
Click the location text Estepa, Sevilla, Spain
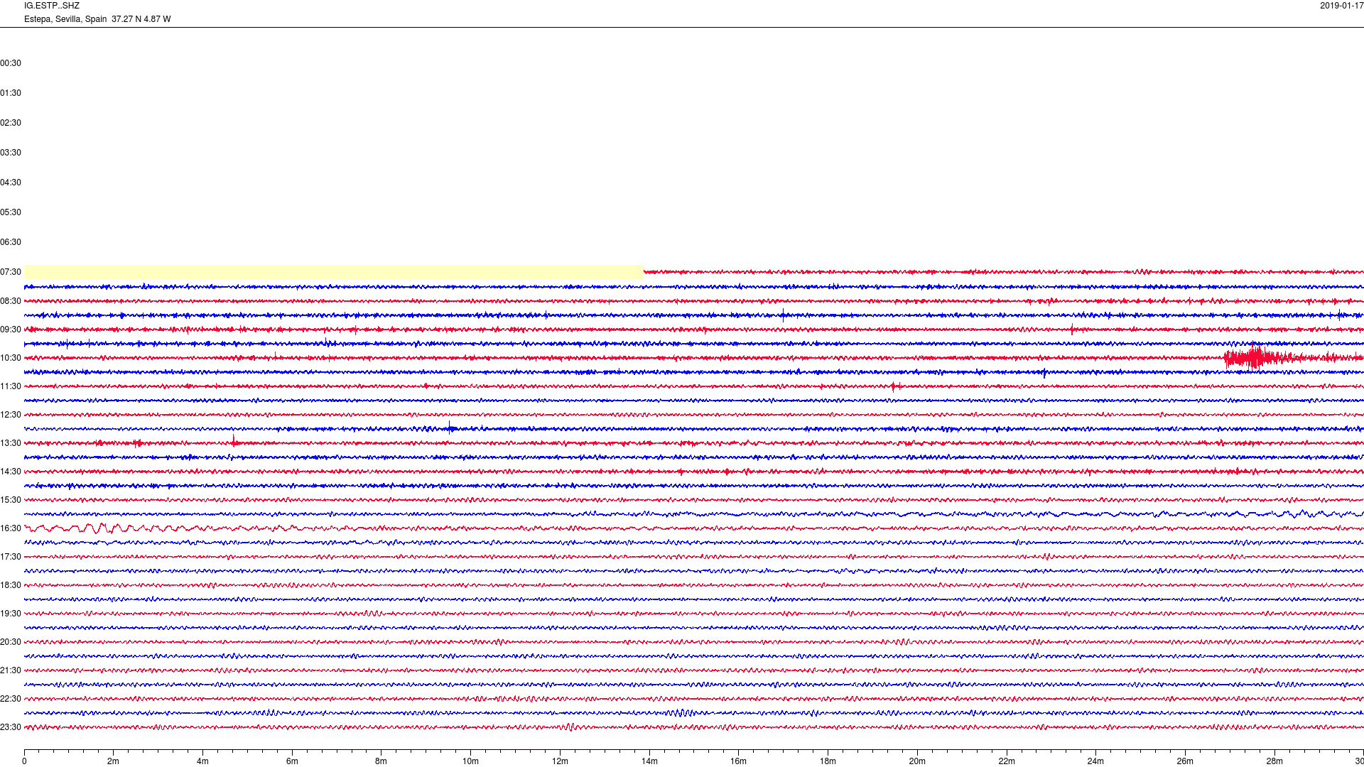coord(65,19)
